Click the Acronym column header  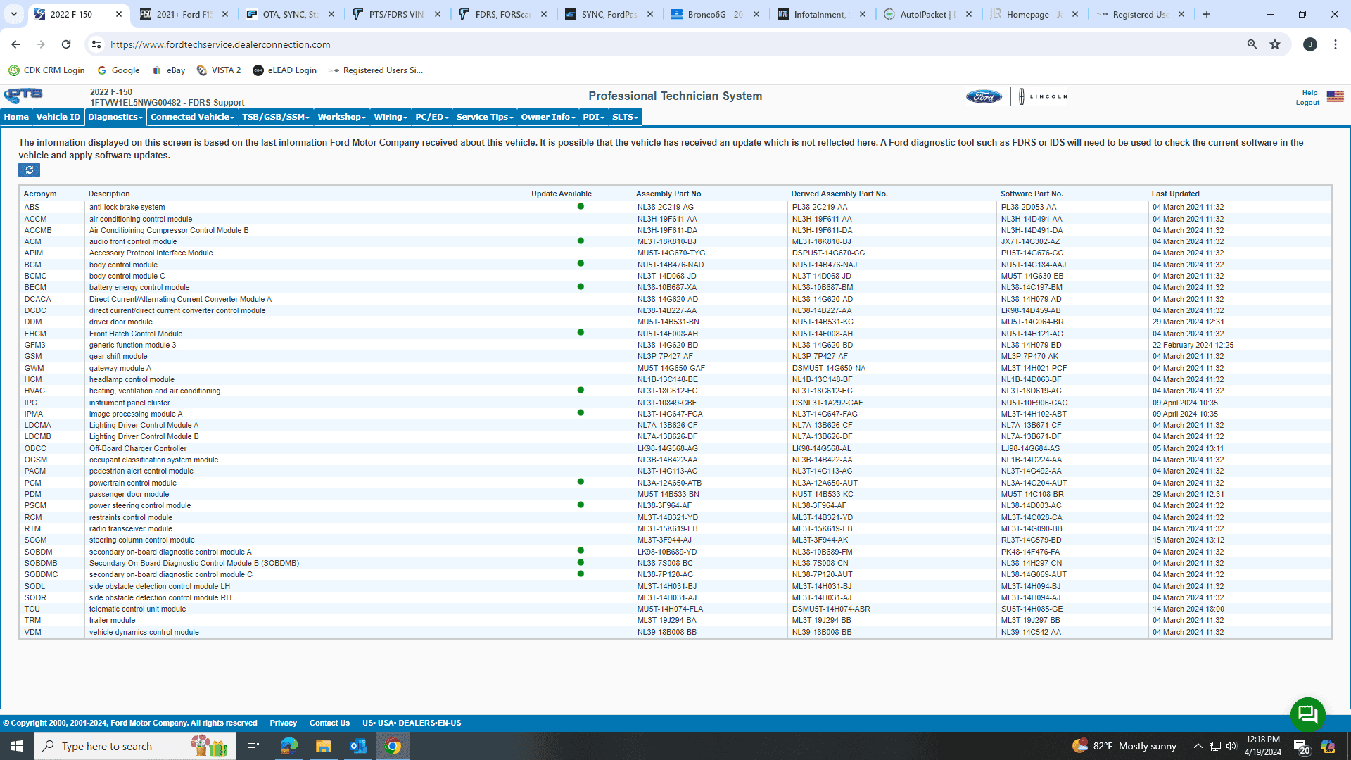pos(40,194)
